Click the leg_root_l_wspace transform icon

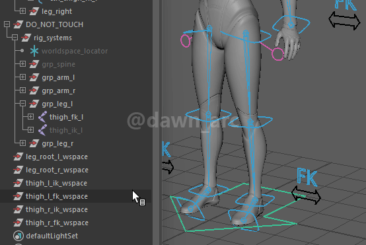point(18,157)
